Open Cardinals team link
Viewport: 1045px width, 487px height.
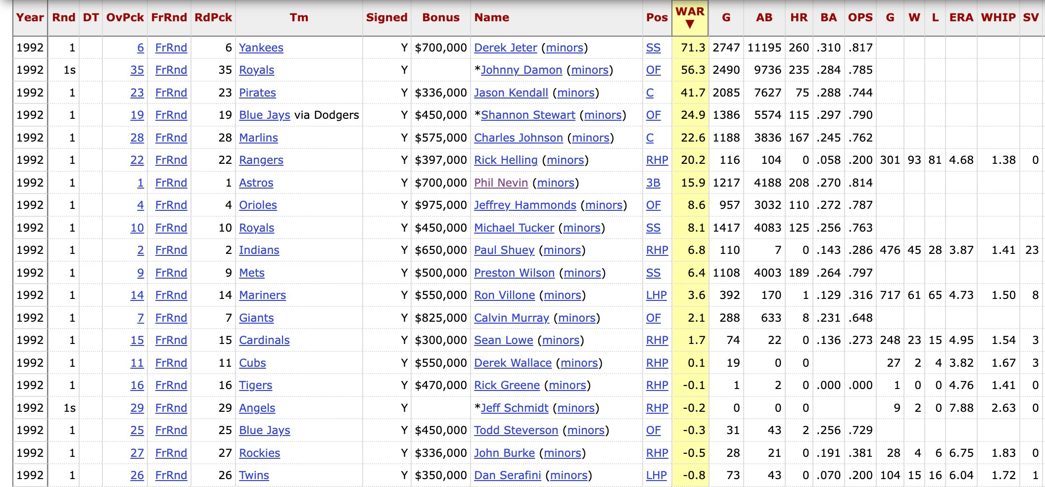click(264, 341)
